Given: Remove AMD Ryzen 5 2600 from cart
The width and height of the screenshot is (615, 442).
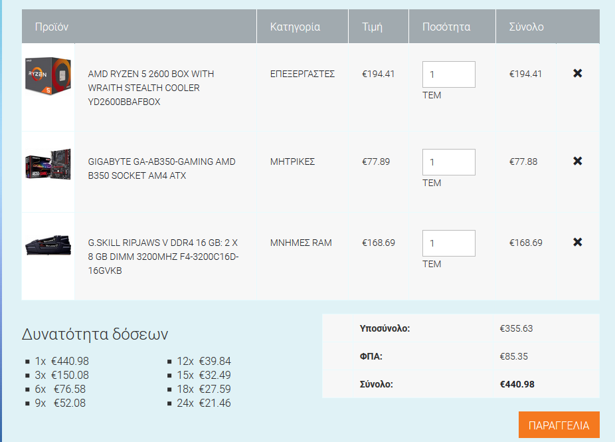Looking at the screenshot, I should coord(577,73).
